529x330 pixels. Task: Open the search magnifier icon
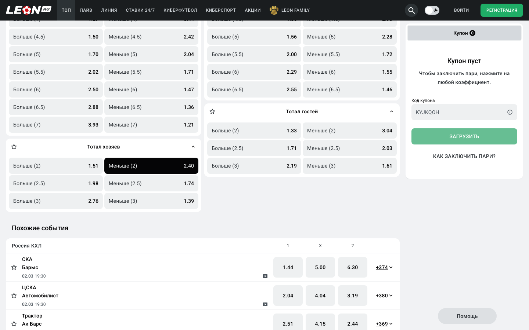(411, 10)
